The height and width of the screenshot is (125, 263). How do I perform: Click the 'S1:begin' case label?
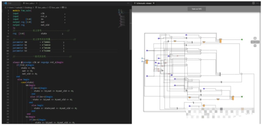[x=31, y=117]
